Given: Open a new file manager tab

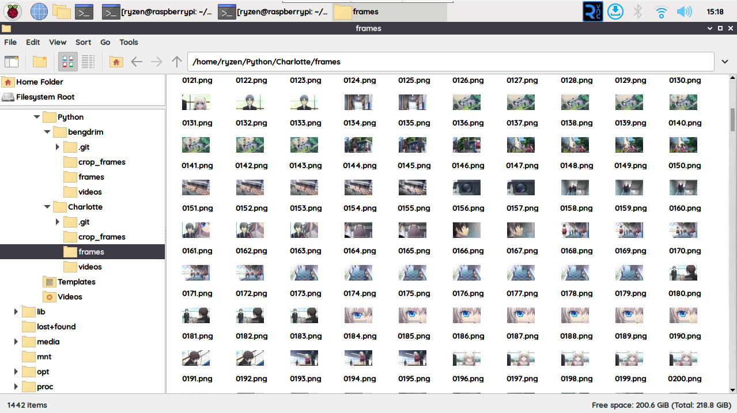Looking at the screenshot, I should (12, 61).
